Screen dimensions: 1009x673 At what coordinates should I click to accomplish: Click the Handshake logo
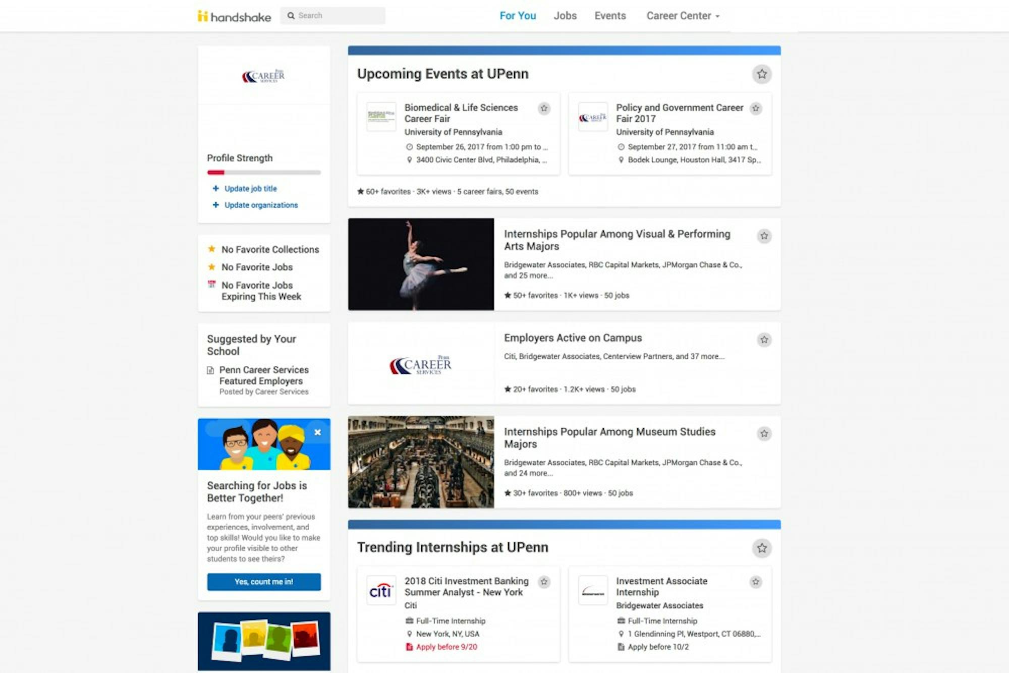[234, 16]
